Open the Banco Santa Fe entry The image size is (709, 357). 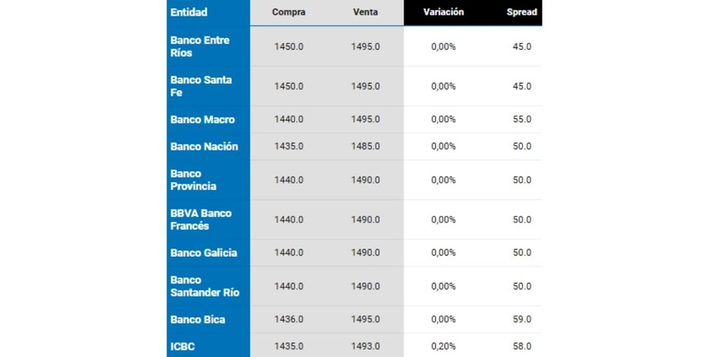point(200,86)
